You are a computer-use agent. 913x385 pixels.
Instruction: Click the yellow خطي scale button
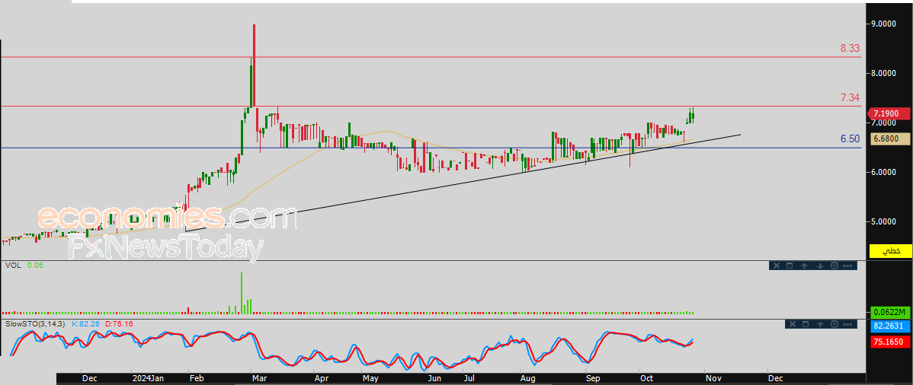(889, 251)
